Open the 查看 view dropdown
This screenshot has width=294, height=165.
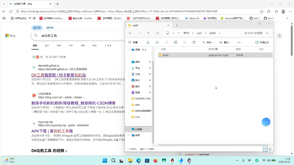click(225, 42)
